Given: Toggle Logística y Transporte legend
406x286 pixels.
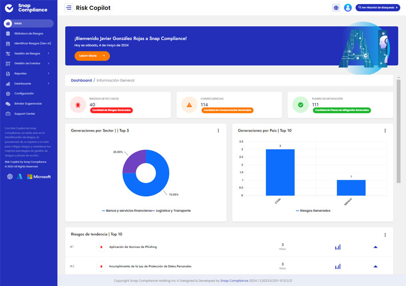Looking at the screenshot, I should tap(171, 211).
